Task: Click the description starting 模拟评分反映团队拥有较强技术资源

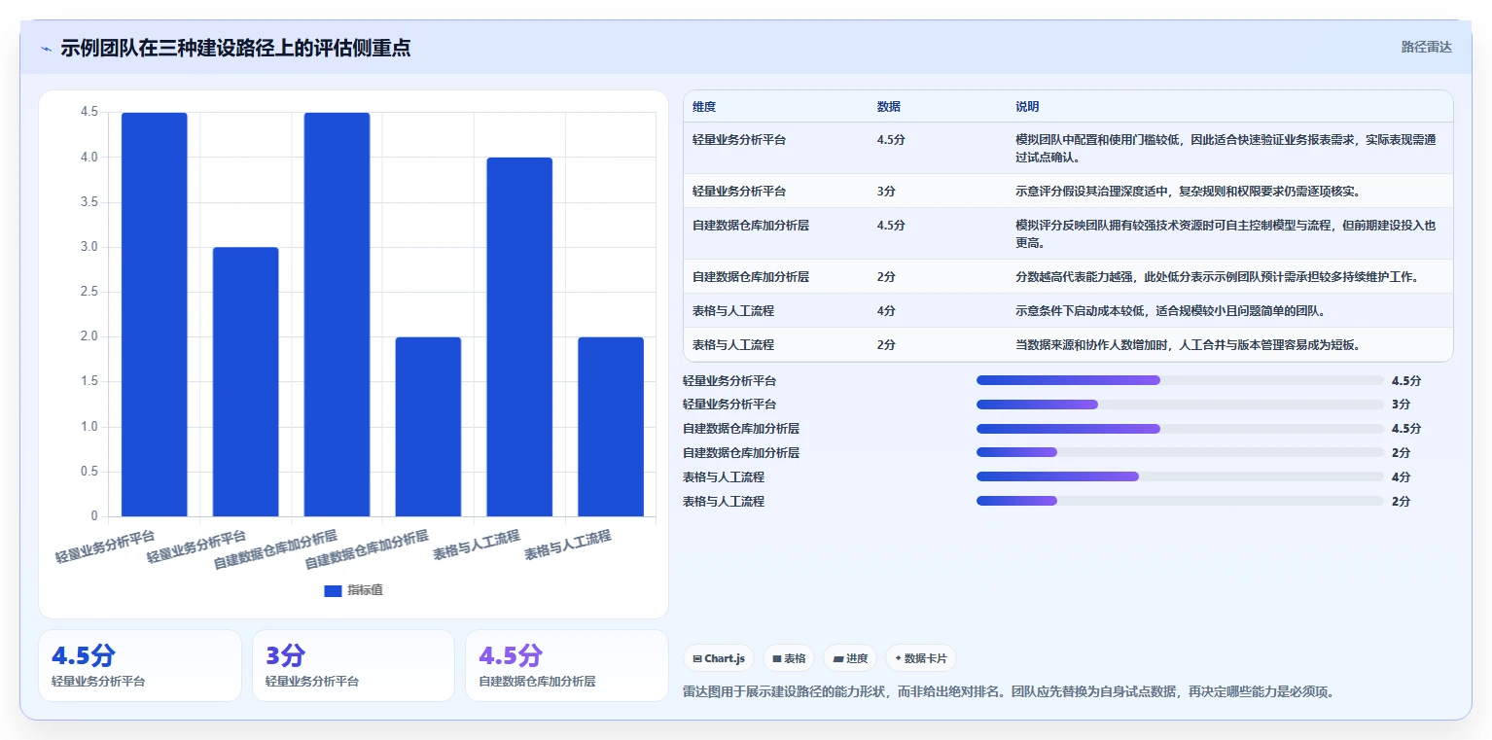Action: click(x=1226, y=233)
